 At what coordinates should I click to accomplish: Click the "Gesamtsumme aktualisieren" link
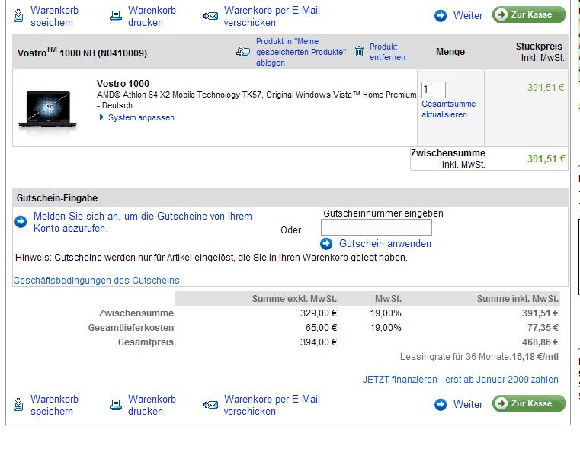[x=448, y=109]
